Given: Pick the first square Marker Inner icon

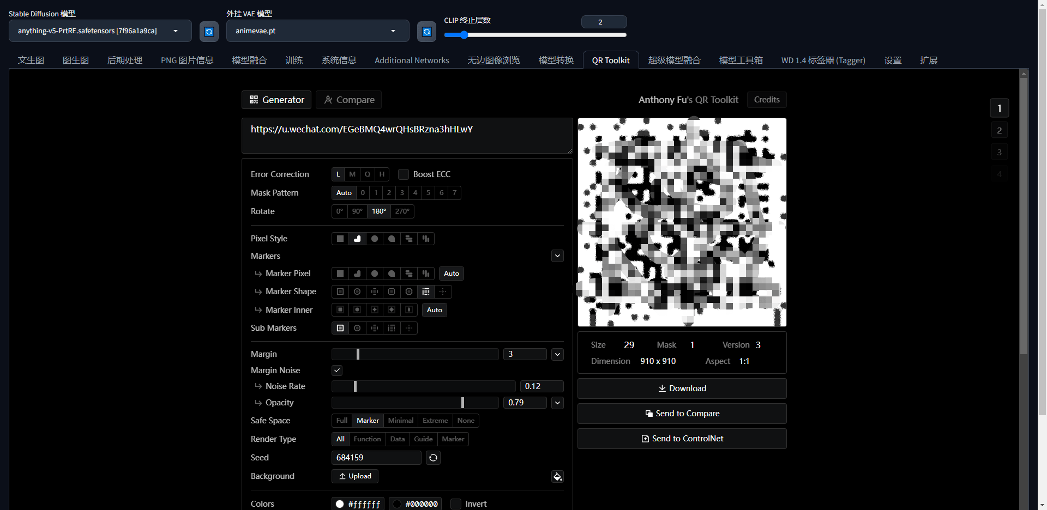Looking at the screenshot, I should (x=340, y=310).
